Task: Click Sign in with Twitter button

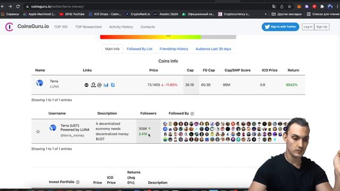Action: [x=280, y=27]
